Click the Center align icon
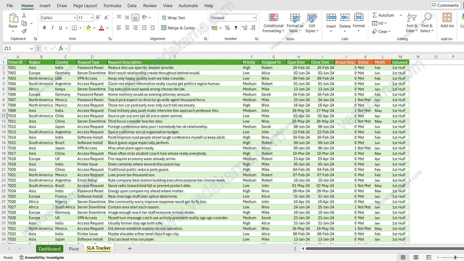The height and width of the screenshot is (261, 464). click(127, 28)
